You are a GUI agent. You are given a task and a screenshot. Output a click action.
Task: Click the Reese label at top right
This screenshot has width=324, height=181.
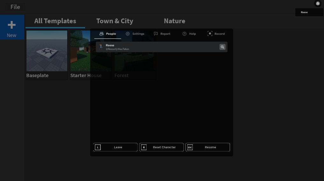tap(304, 12)
